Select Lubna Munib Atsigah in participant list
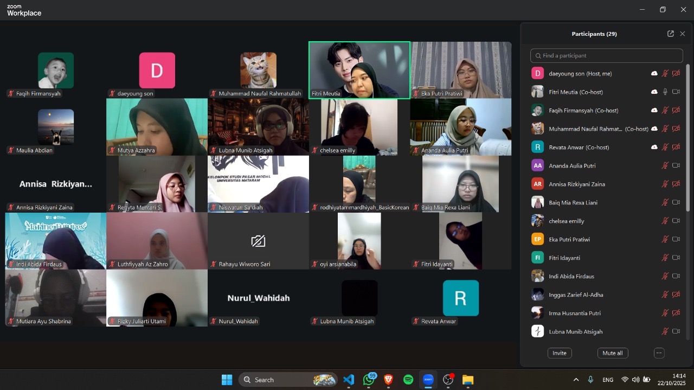 pyautogui.click(x=575, y=332)
